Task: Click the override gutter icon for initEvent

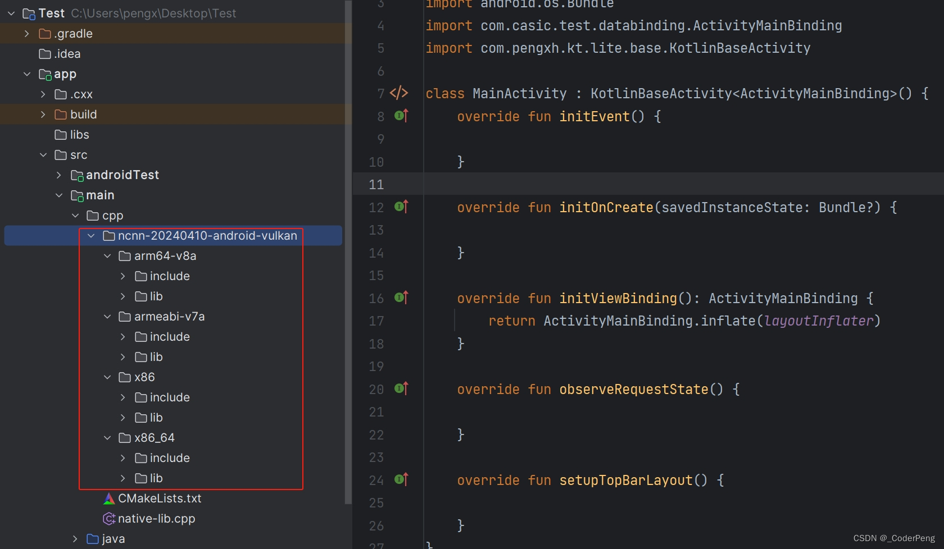Action: pos(401,116)
